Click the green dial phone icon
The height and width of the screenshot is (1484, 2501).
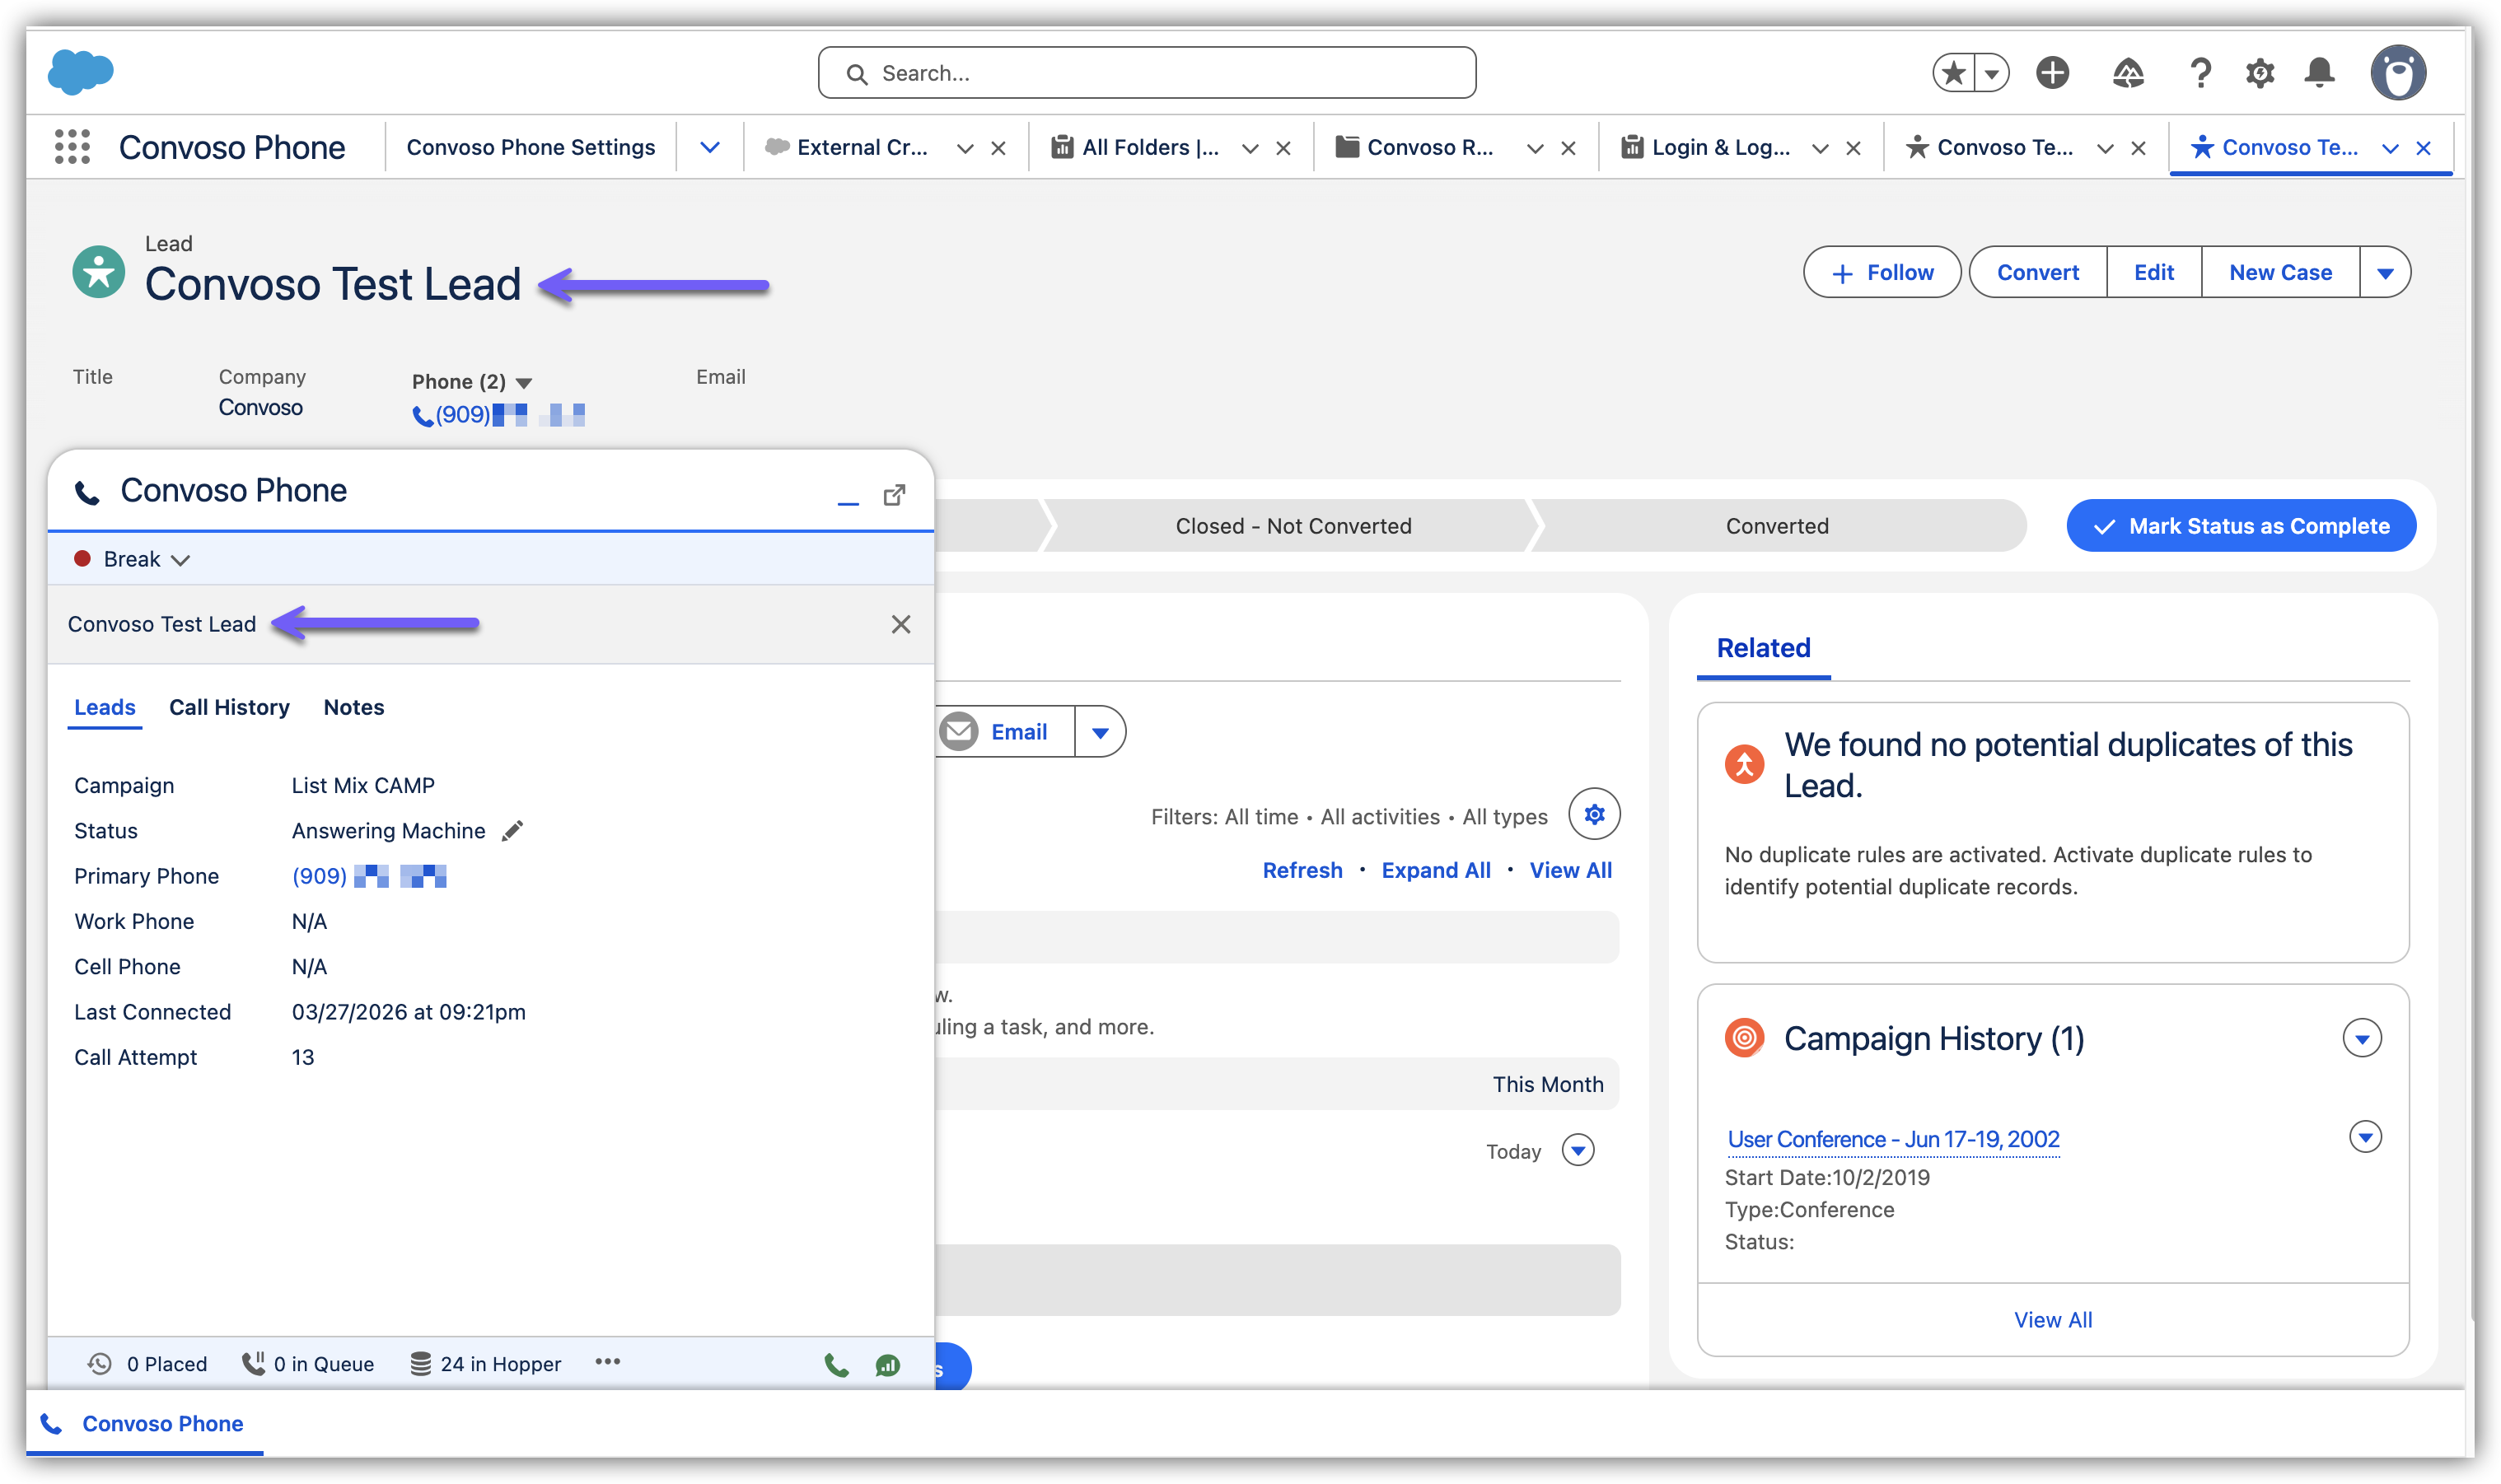pyautogui.click(x=836, y=1365)
